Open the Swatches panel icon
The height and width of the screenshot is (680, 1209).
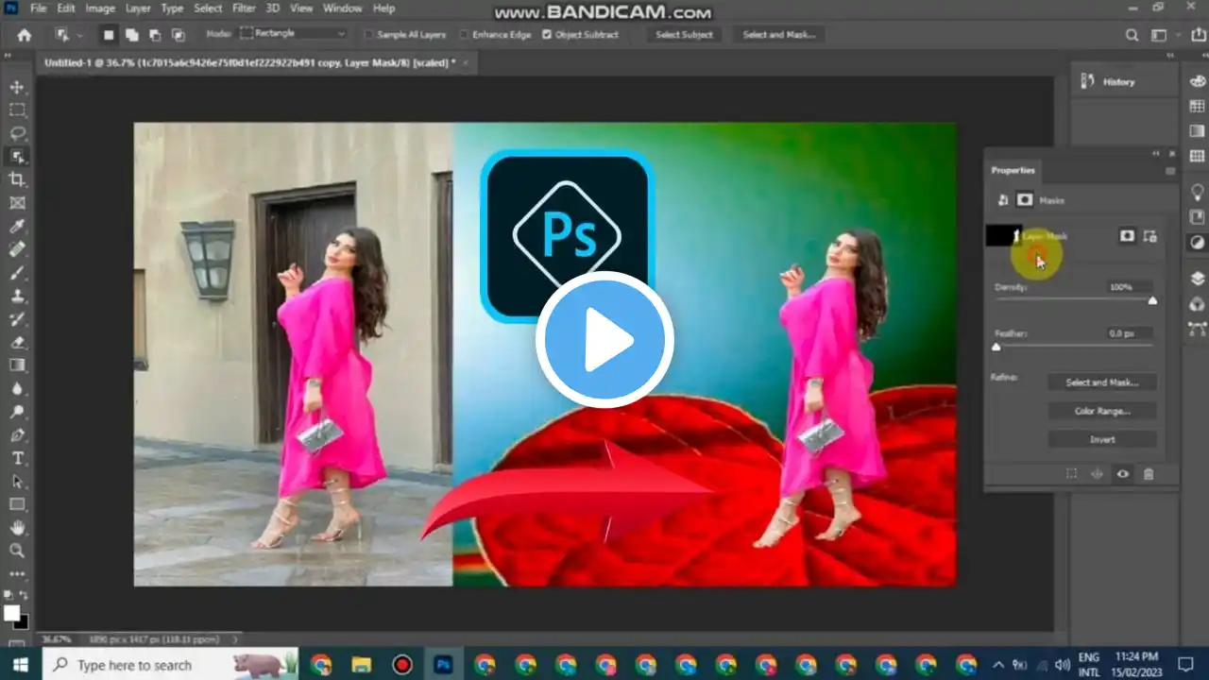pos(1198,107)
